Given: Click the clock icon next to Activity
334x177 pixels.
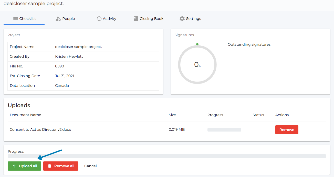Looking at the screenshot, I should tap(99, 18).
